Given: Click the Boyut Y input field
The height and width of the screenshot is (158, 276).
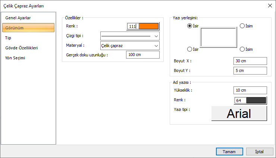Looking at the screenshot, I should pyautogui.click(x=250, y=70).
